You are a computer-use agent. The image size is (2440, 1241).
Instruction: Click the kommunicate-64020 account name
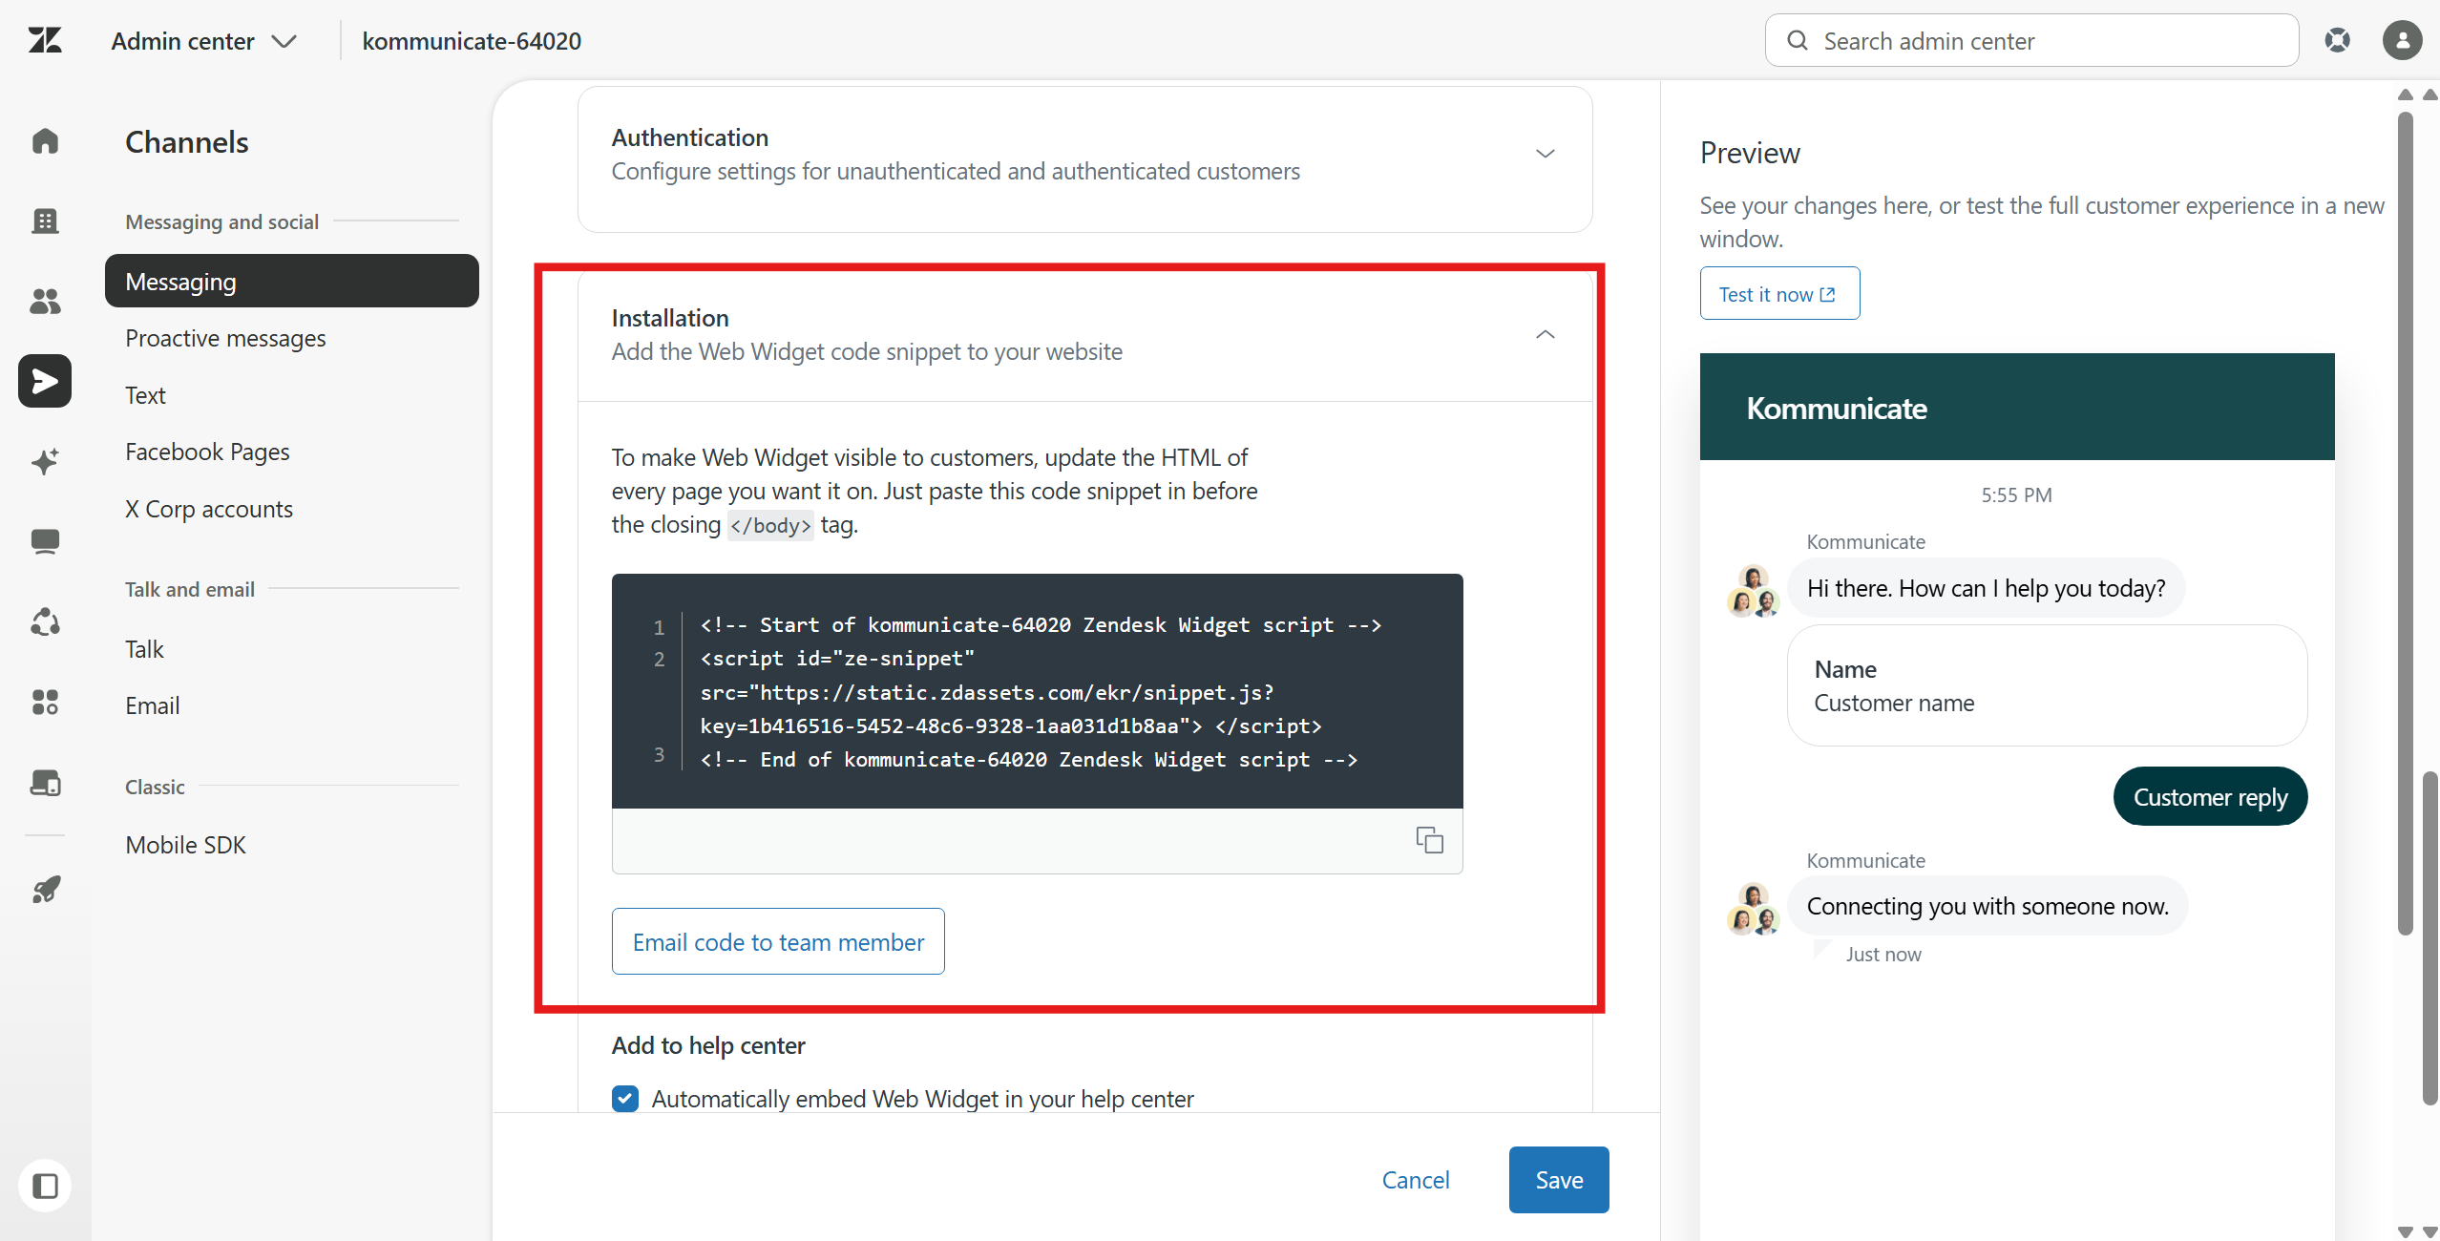[472, 41]
